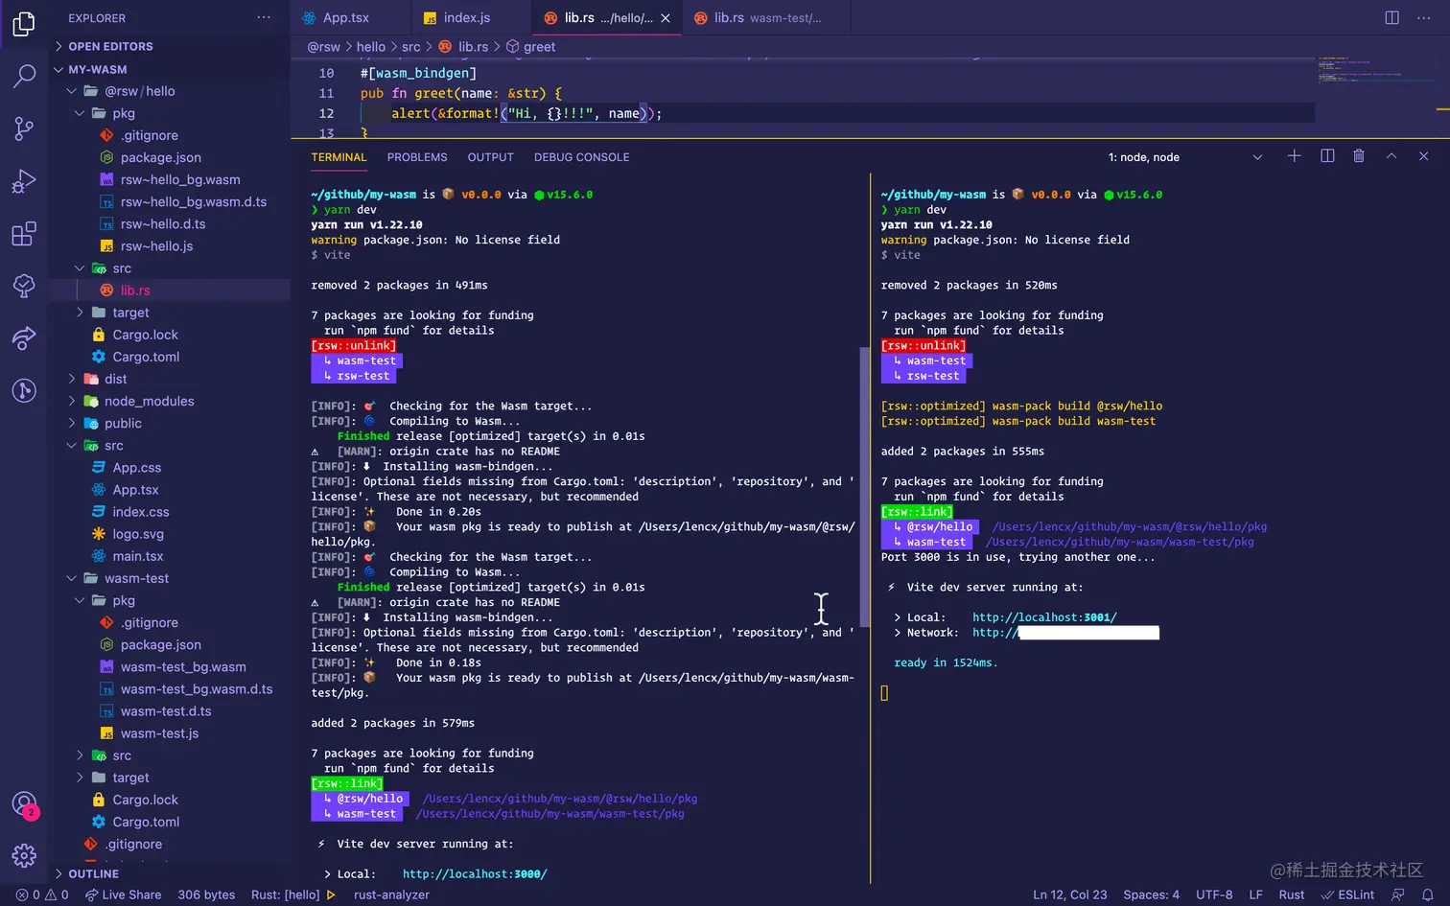This screenshot has width=1450, height=906.
Task: Open the Extensions view
Action: click(x=24, y=234)
